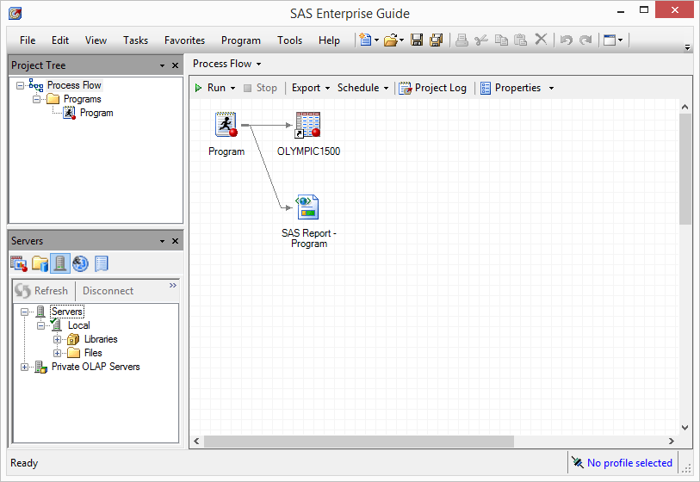Open the Edit menu
Image resolution: width=700 pixels, height=482 pixels.
click(x=59, y=40)
